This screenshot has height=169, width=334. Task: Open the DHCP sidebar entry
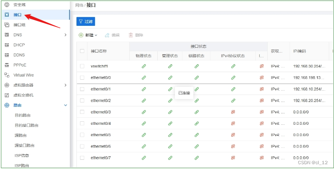19,45
